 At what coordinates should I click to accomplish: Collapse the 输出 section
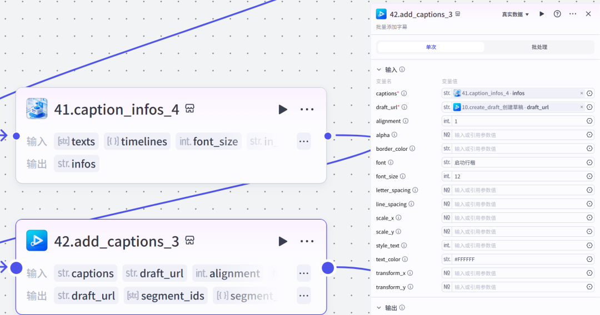379,308
